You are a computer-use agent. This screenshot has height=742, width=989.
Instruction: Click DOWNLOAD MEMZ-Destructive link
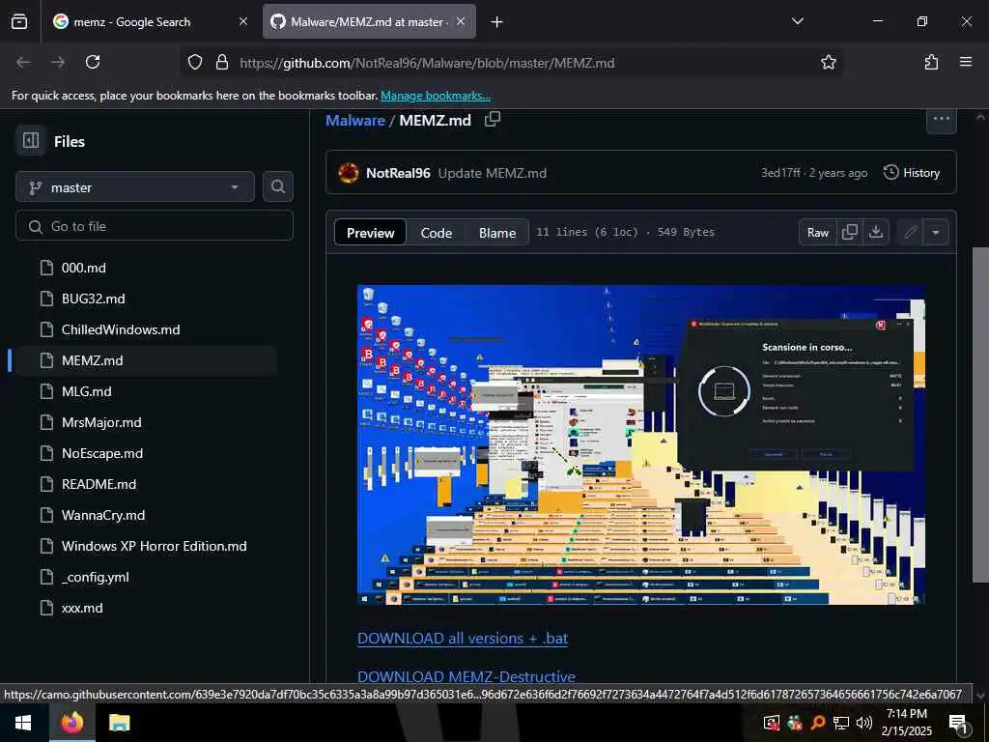coord(466,676)
